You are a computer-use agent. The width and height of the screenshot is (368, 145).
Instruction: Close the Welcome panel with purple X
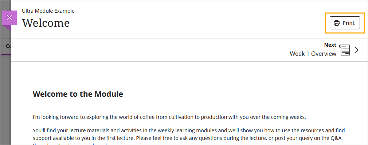(9, 18)
